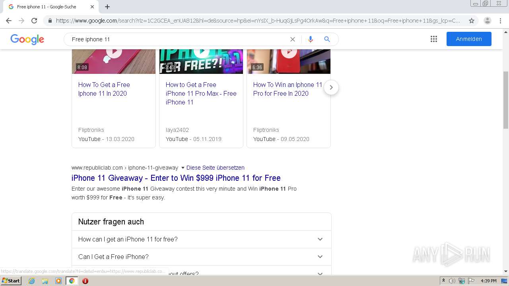The width and height of the screenshot is (509, 286).
Task: Open a new tab with the plus button
Action: [107, 7]
